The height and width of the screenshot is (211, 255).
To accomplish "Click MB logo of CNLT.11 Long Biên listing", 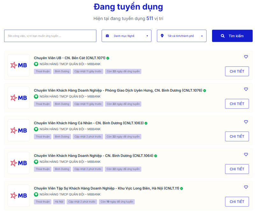I will [x=19, y=196].
